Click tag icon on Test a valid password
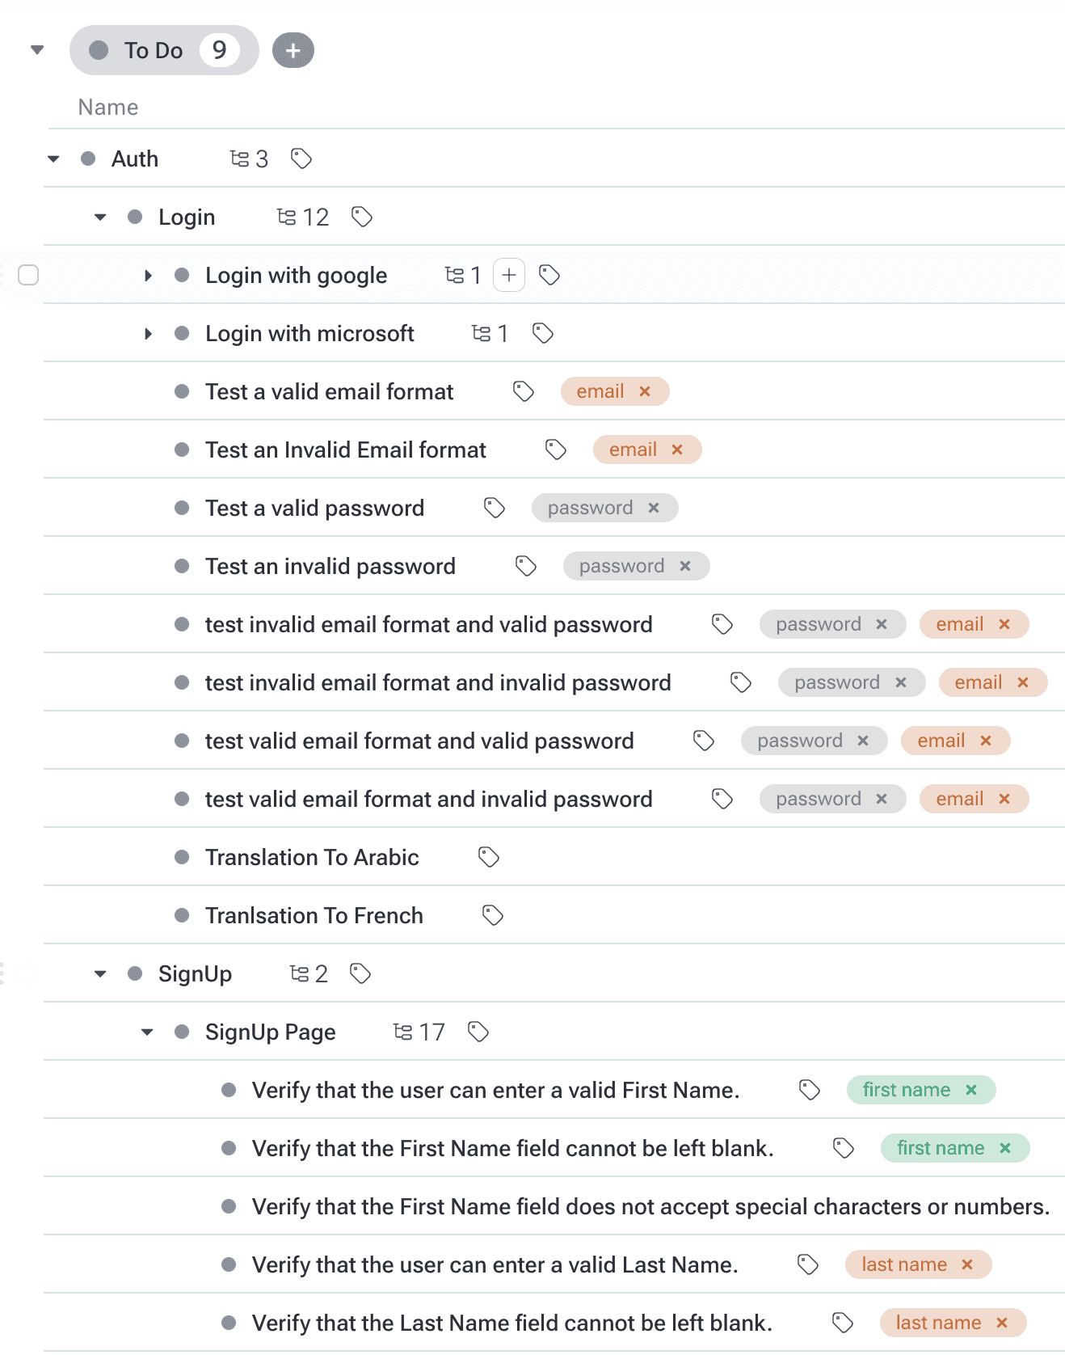The image size is (1065, 1355). (495, 508)
